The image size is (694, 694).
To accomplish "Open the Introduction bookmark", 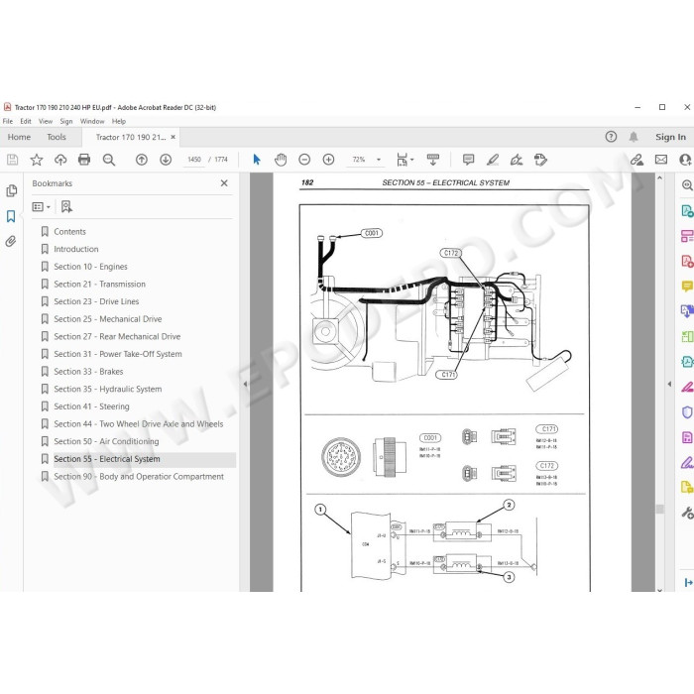I will click(76, 249).
